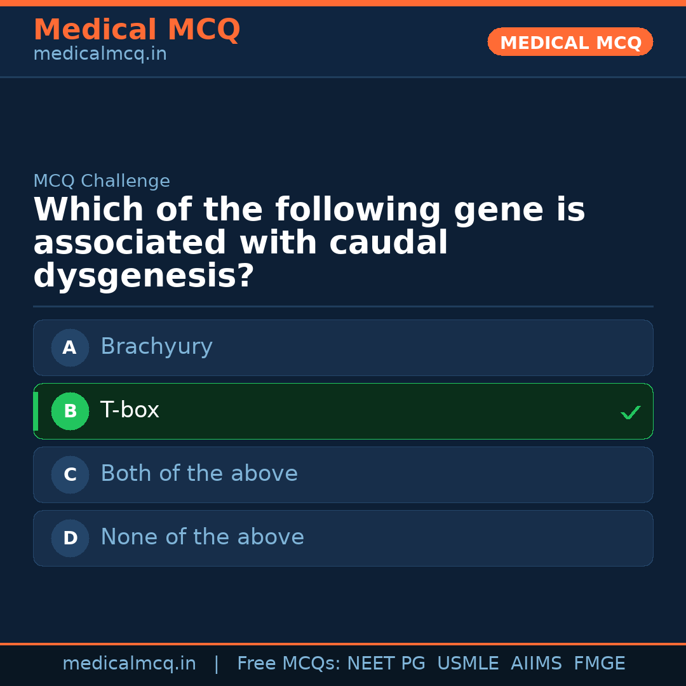Click the question text about caudal dysgenesis
The image size is (686, 686).
click(x=309, y=241)
